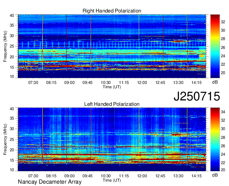Click the 12:00 tick label of the top plot
Viewport: 229px width, 186px height.
(142, 83)
